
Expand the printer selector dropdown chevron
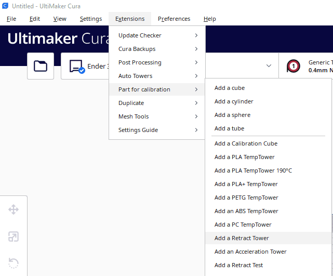(269, 65)
